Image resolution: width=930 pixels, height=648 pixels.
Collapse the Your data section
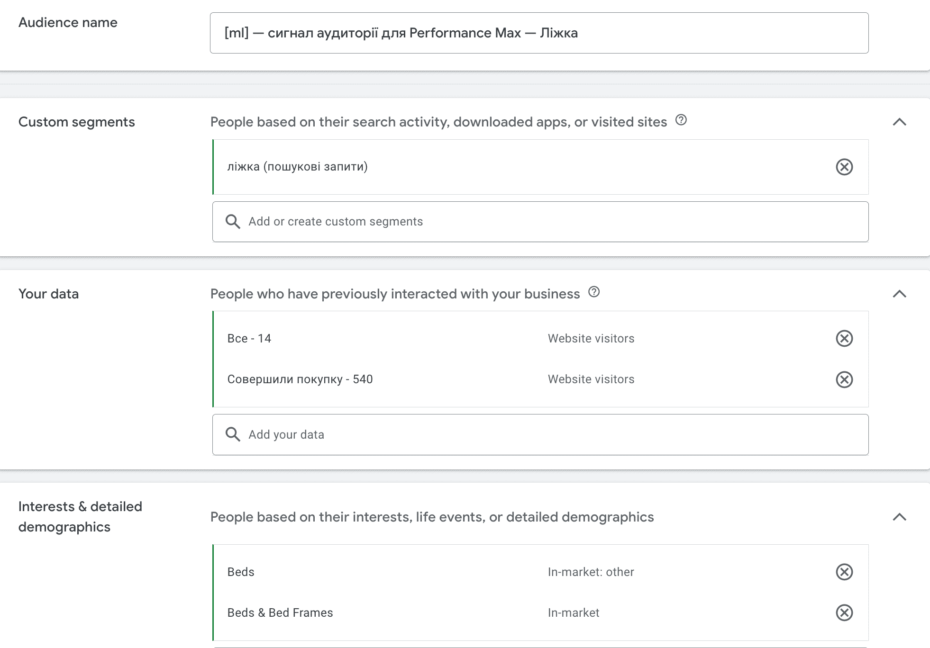899,294
